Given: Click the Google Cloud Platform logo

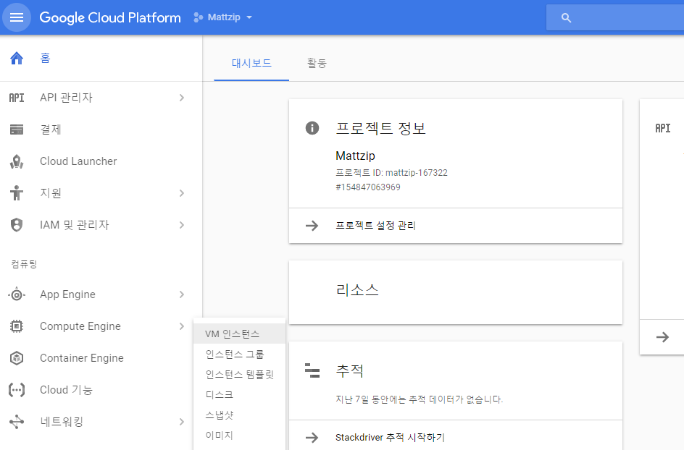Looking at the screenshot, I should point(110,17).
